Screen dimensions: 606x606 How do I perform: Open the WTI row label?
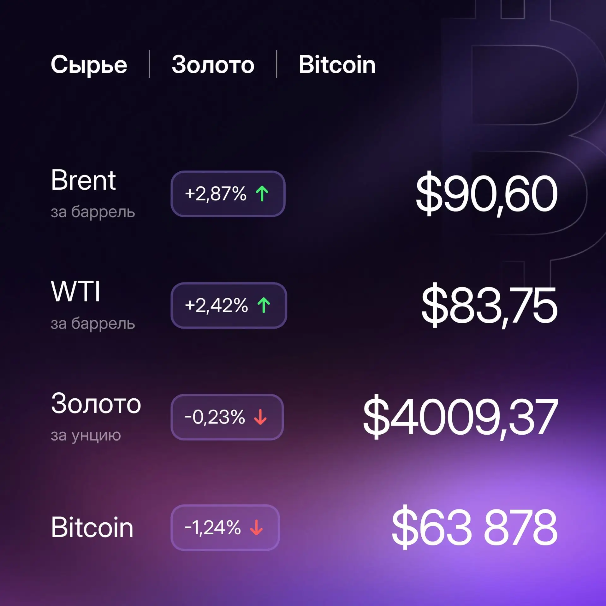click(x=76, y=291)
